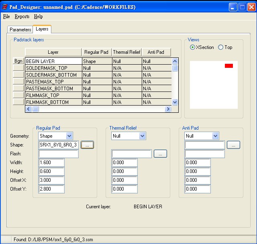The width and height of the screenshot is (257, 244).
Task: Open the Reports menu
Action: click(x=22, y=16)
